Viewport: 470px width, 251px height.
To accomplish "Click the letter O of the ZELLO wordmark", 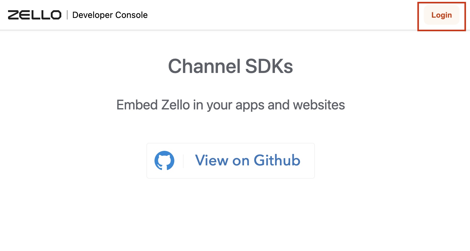I will tap(56, 15).
